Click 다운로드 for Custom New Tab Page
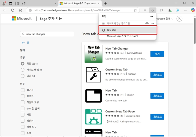Screen dimensions: 196x137 pyautogui.click(x=157, y=117)
